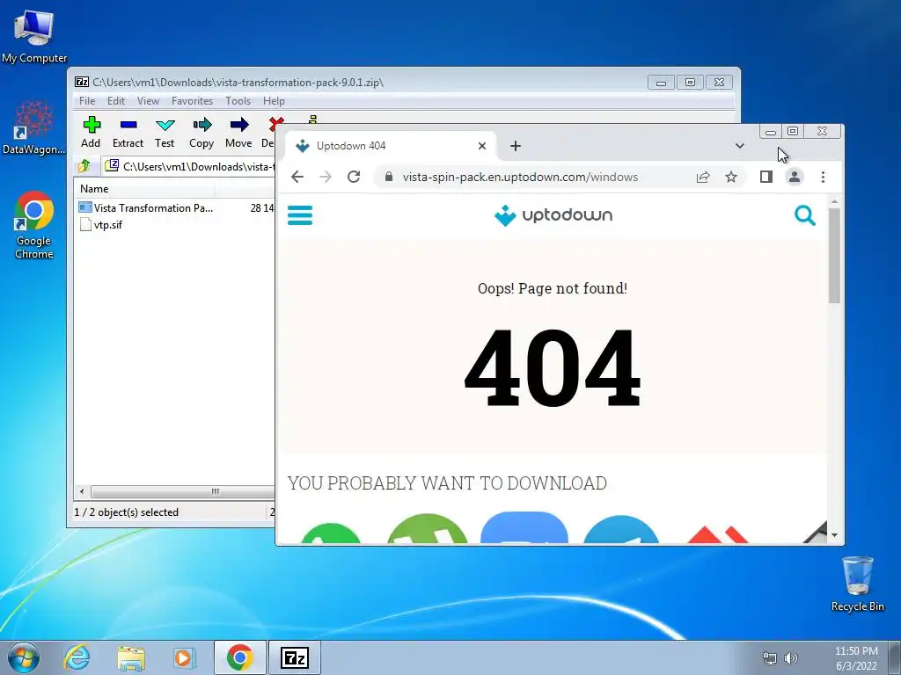The width and height of the screenshot is (901, 675).
Task: Click the page scrollbar down arrow
Action: pyautogui.click(x=834, y=535)
